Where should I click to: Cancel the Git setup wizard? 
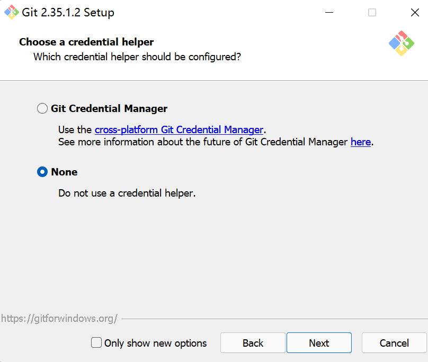[394, 342]
